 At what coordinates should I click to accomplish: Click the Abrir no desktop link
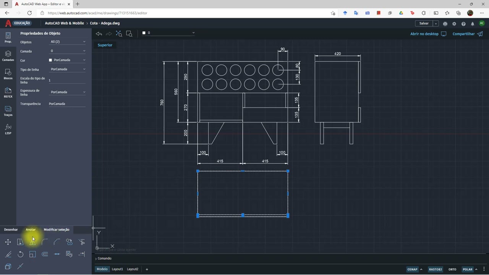click(x=428, y=34)
